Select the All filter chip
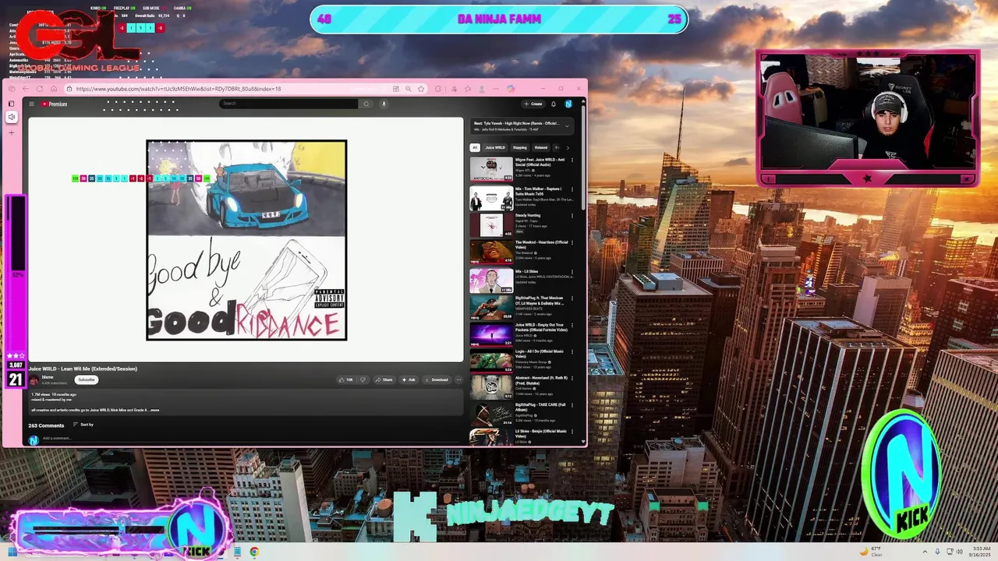The image size is (998, 561). coord(475,147)
